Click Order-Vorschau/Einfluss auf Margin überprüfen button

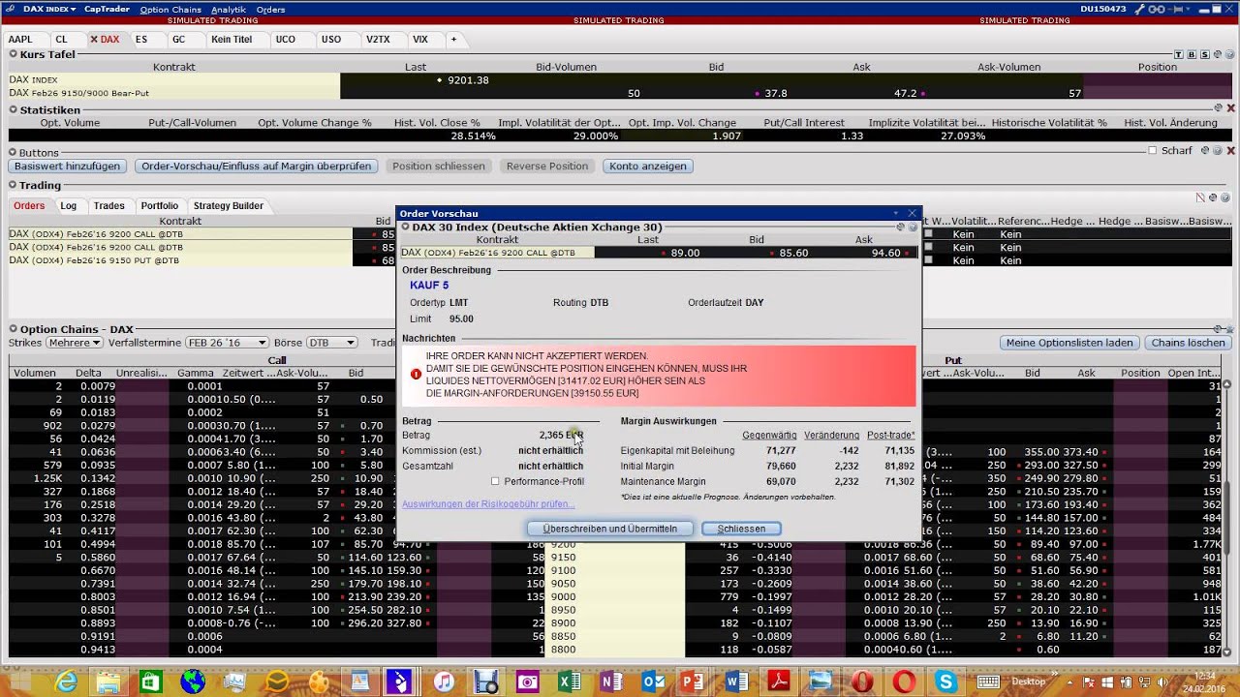click(257, 167)
